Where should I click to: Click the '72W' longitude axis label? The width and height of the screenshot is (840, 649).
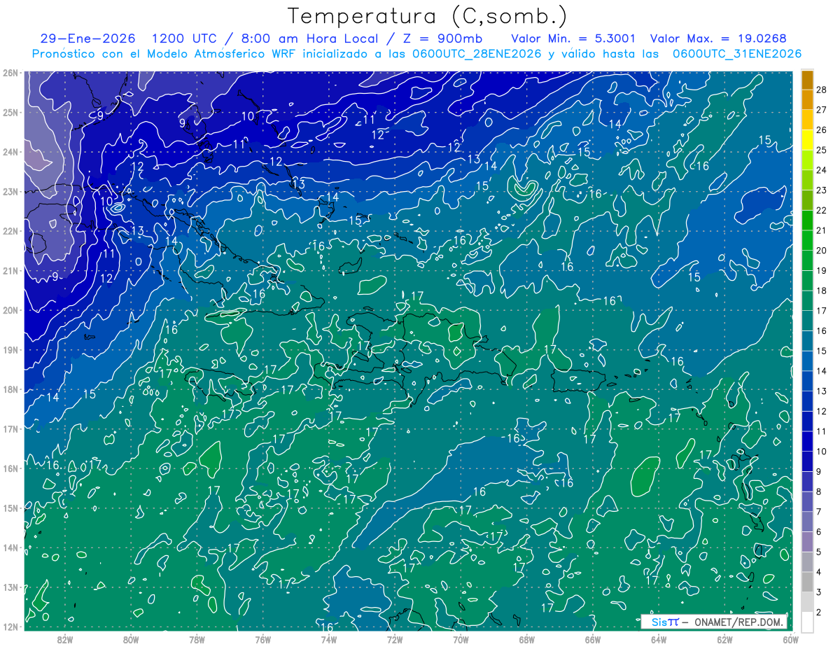pyautogui.click(x=394, y=639)
